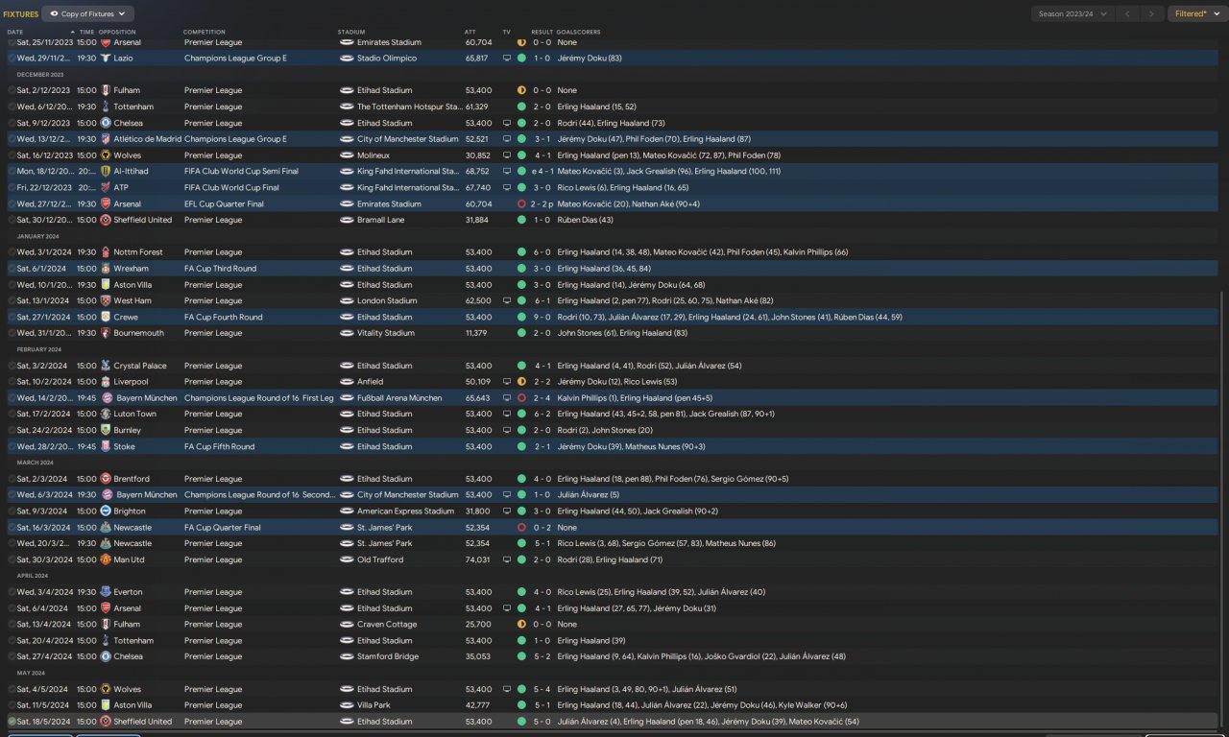Viewport: 1229px width, 737px height.
Task: Tick the selector for Wed 3/1/2024 Nottm Forest
Action: (x=12, y=252)
